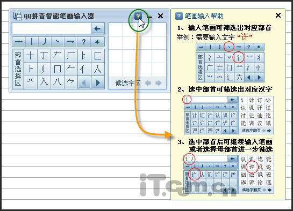
Task: Insert the question mark wildcard stroke
Action: click(x=84, y=42)
